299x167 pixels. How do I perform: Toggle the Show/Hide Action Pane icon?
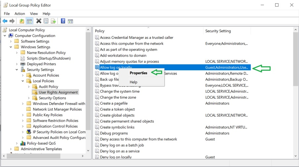pyautogui.click(x=70, y=21)
